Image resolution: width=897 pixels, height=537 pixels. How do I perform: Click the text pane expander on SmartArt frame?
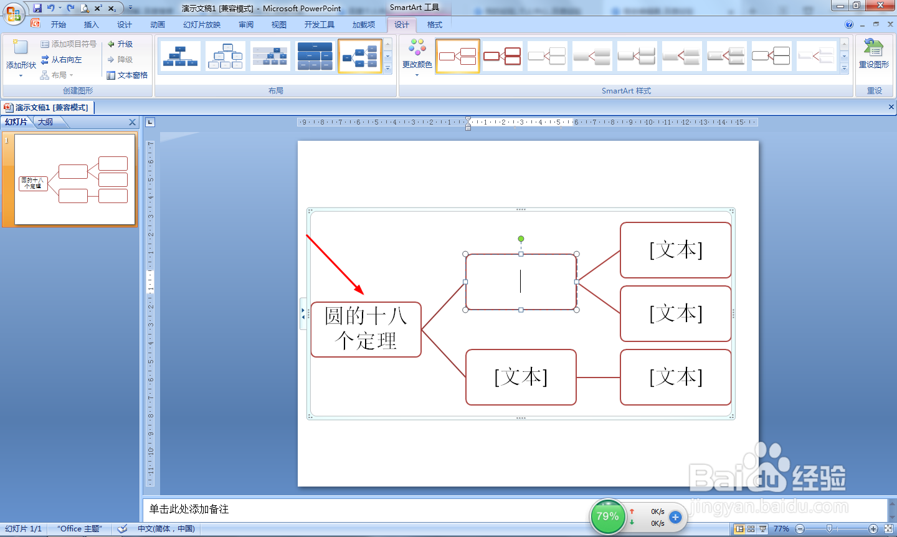click(x=303, y=313)
